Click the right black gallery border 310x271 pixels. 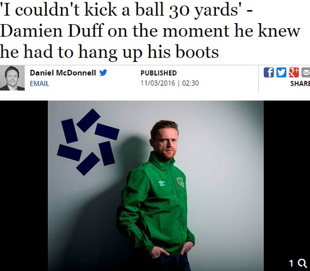point(287,178)
